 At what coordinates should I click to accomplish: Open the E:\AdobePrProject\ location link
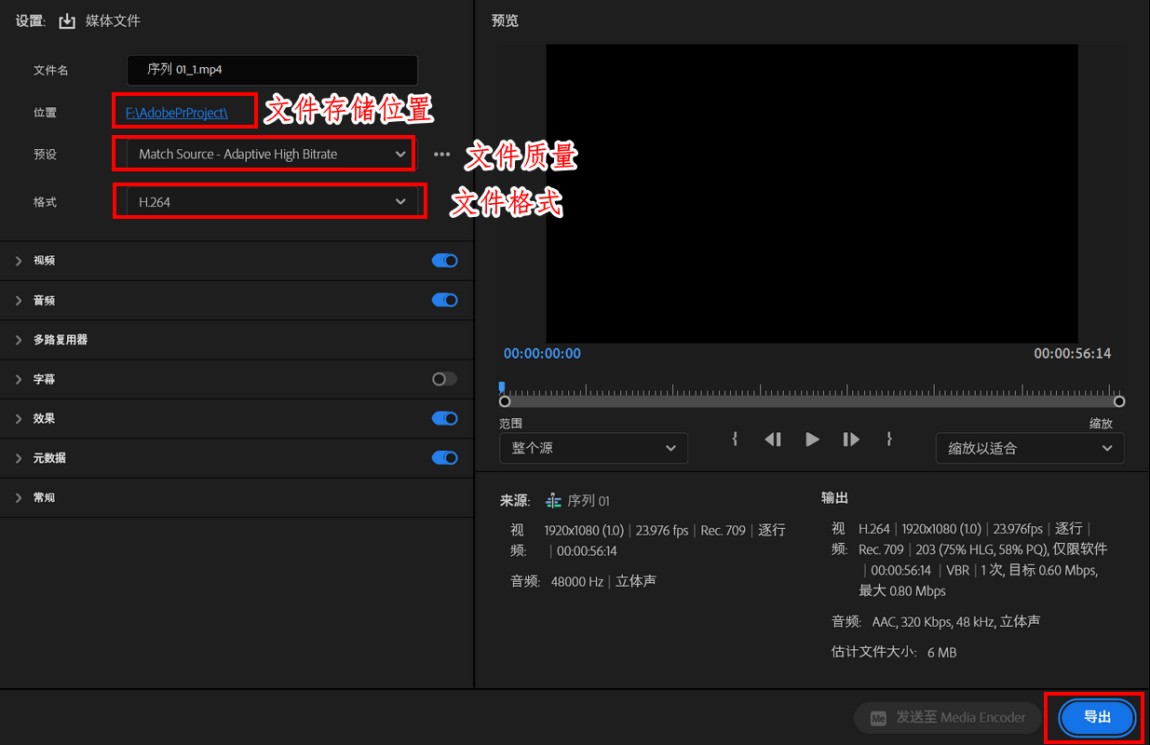point(177,113)
